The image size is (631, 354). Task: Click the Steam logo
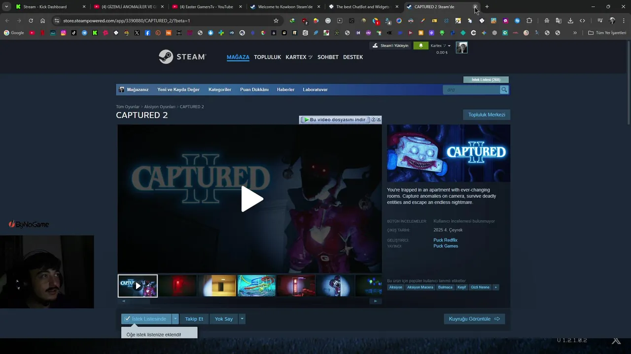tap(182, 57)
